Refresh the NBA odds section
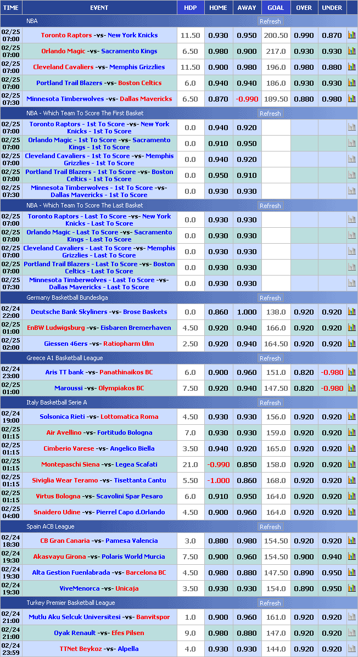Image resolution: width=358 pixels, height=657 pixels. click(x=270, y=21)
